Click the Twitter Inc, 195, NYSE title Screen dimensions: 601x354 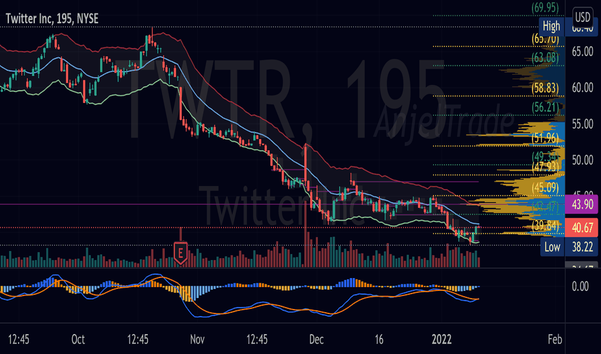(52, 19)
